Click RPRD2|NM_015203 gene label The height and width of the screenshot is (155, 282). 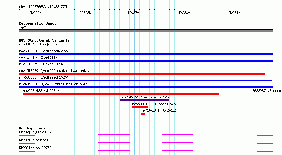pyautogui.click(x=33, y=140)
